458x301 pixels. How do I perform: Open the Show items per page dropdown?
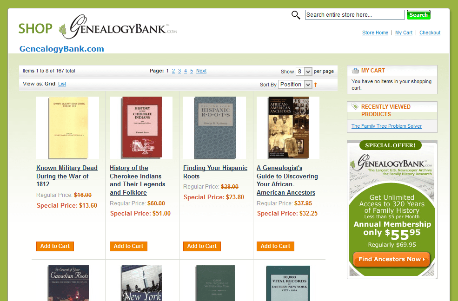(304, 72)
